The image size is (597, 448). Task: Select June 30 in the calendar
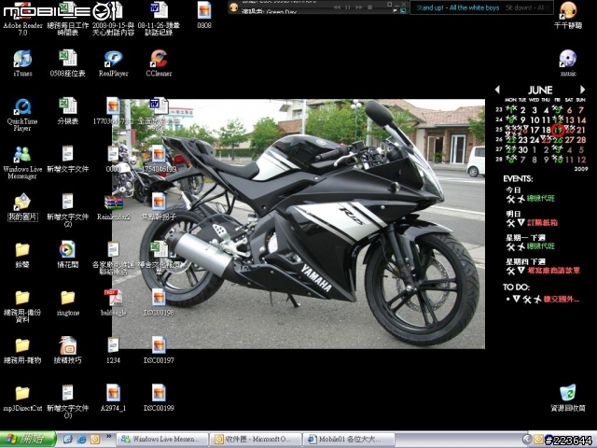pos(522,149)
